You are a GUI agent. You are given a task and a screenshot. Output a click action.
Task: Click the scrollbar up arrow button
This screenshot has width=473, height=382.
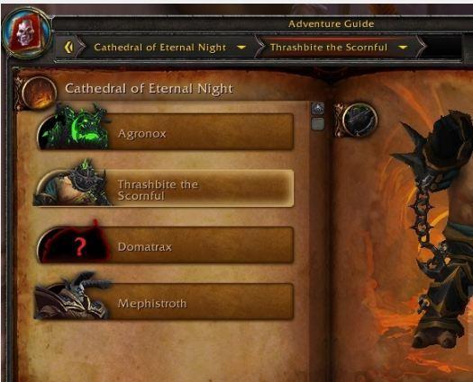[x=318, y=109]
